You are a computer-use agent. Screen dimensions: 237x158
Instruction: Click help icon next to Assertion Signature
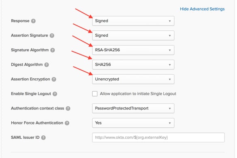click(x=52, y=36)
